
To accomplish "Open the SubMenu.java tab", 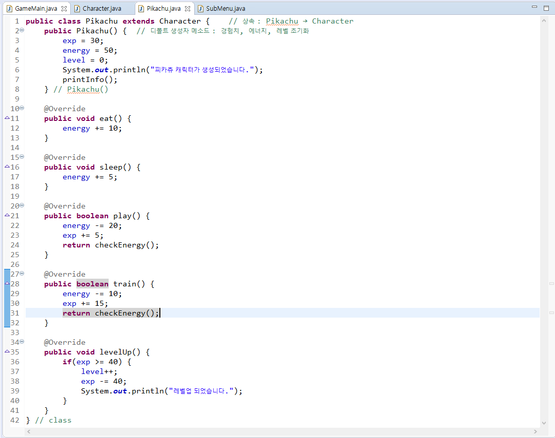I will coord(225,9).
